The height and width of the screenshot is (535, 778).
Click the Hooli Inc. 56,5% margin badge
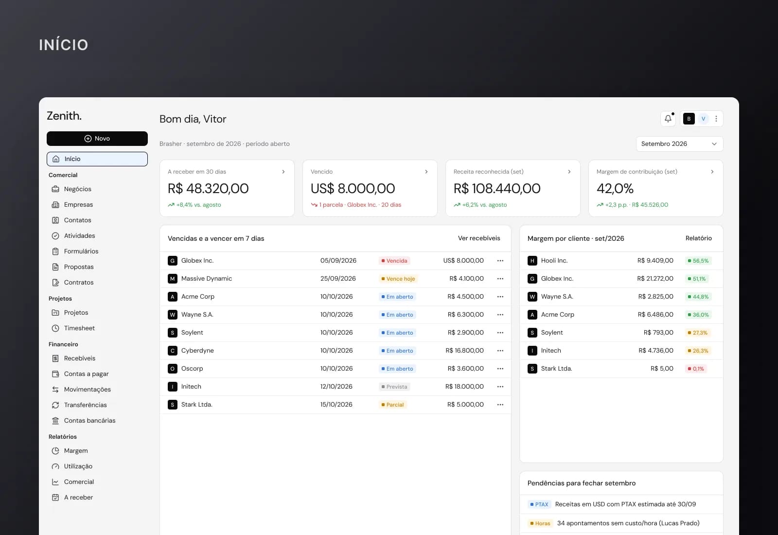click(698, 261)
